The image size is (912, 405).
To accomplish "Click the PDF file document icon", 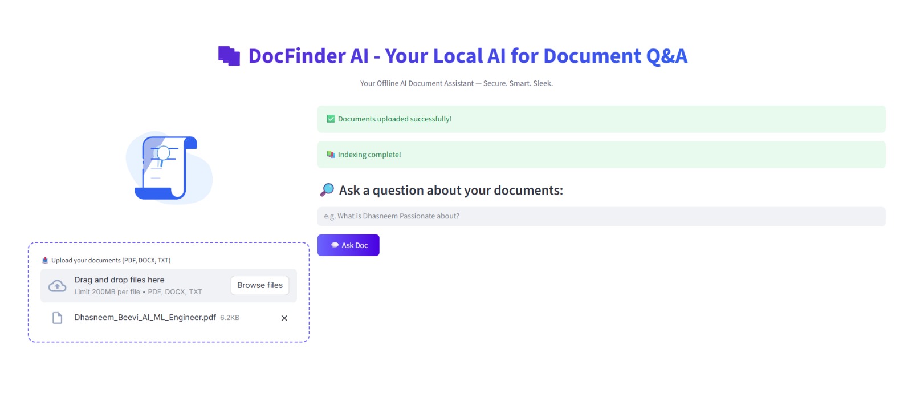I will point(57,318).
